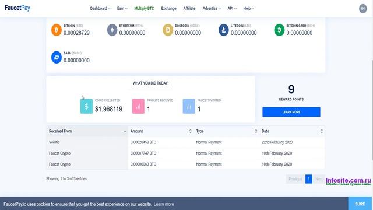Screen dimensions: 373x210
Task: Click the Ethereum coin icon
Action: [112, 30]
